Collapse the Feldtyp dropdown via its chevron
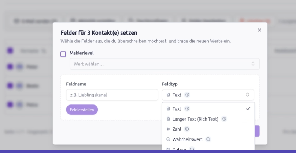 247,95
